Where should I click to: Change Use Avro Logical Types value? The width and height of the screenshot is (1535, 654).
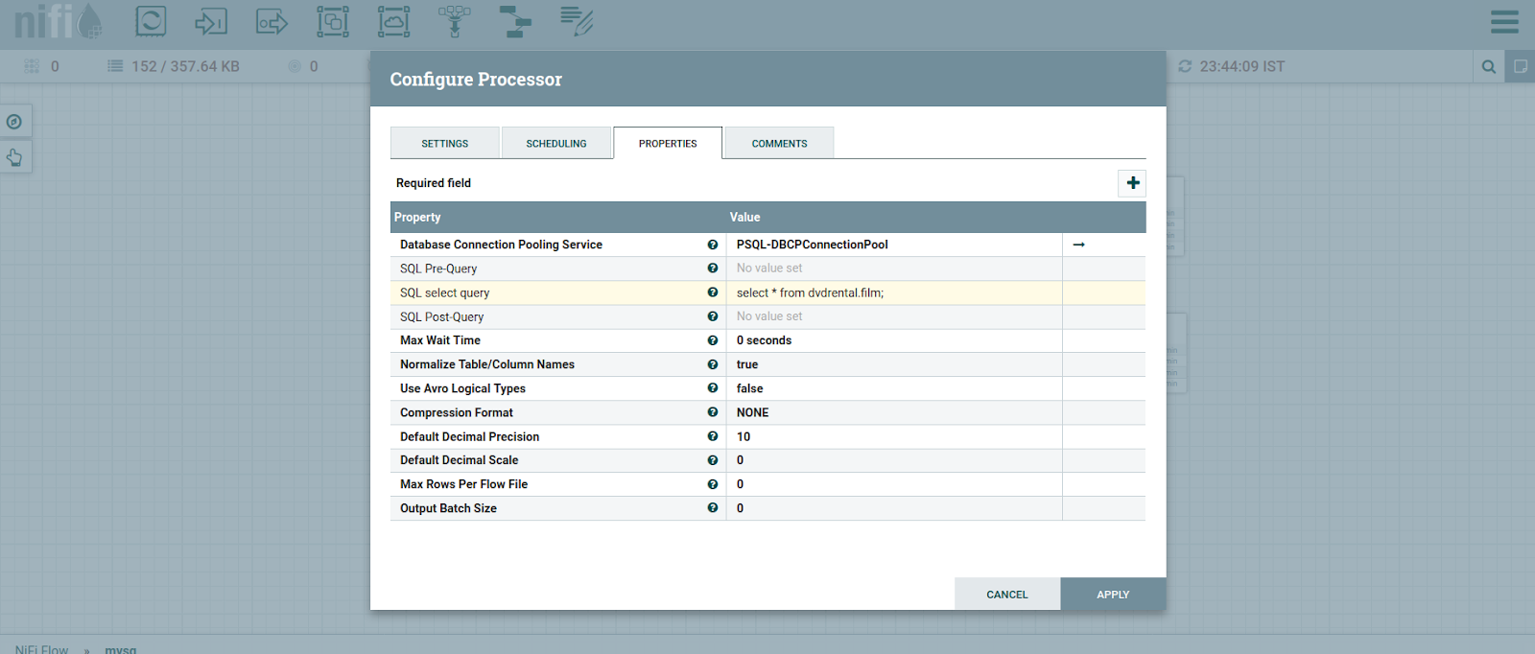click(x=892, y=389)
